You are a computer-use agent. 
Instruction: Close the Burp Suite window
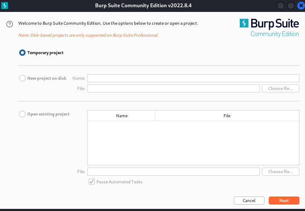[x=301, y=6]
